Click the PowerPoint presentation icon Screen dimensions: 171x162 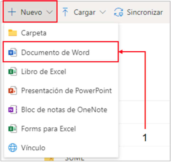pos(13,91)
